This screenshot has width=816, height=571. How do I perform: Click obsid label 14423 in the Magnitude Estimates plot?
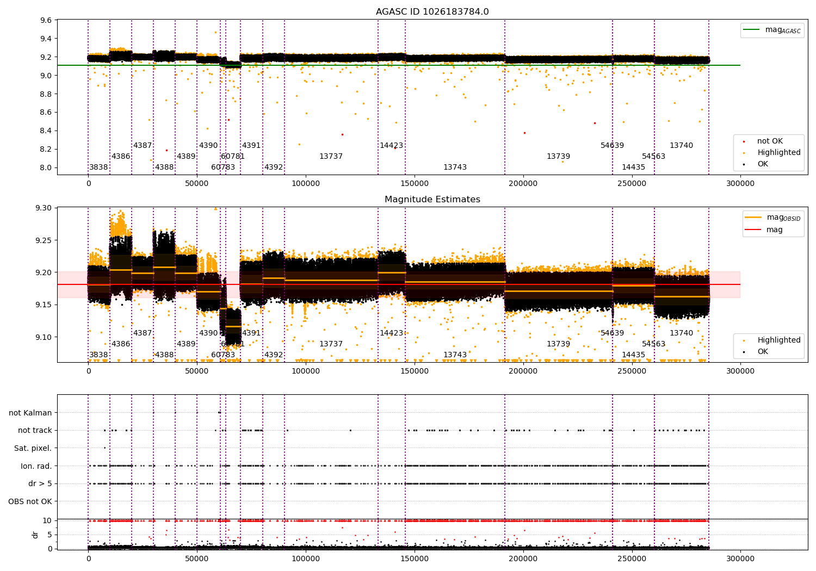tap(391, 333)
